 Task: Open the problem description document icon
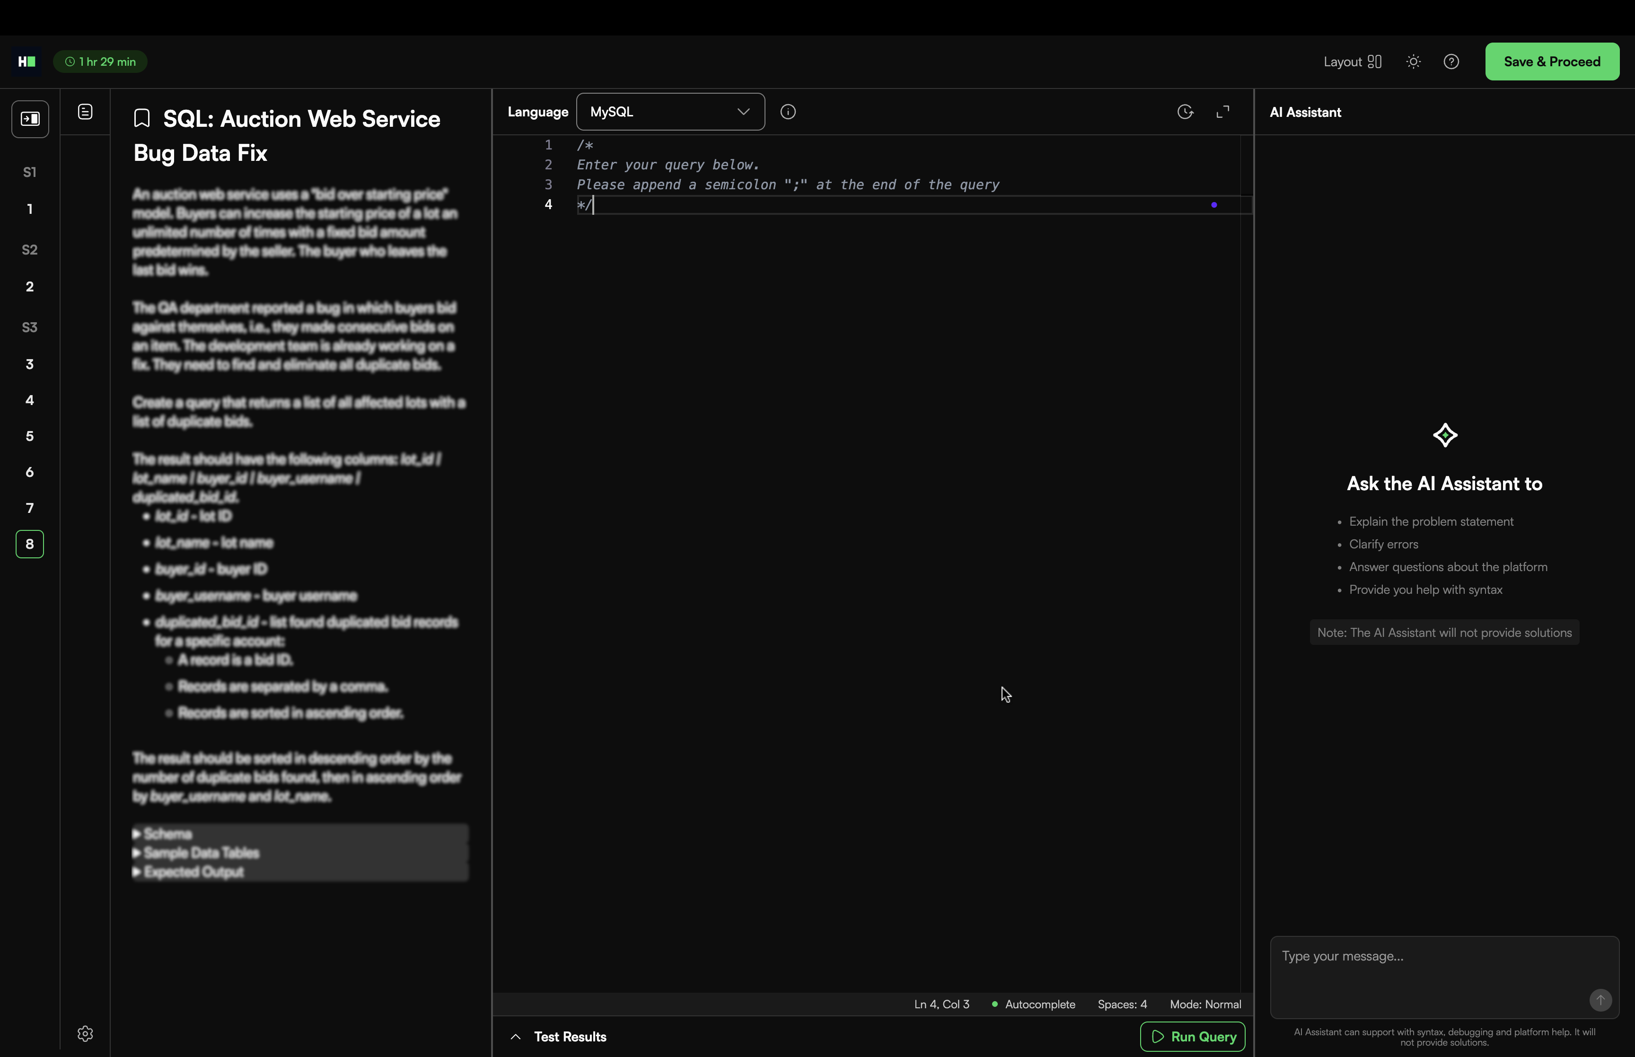pos(85,112)
